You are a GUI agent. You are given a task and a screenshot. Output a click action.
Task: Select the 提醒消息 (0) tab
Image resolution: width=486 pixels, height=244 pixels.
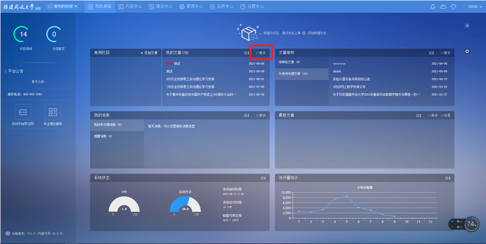pos(103,136)
